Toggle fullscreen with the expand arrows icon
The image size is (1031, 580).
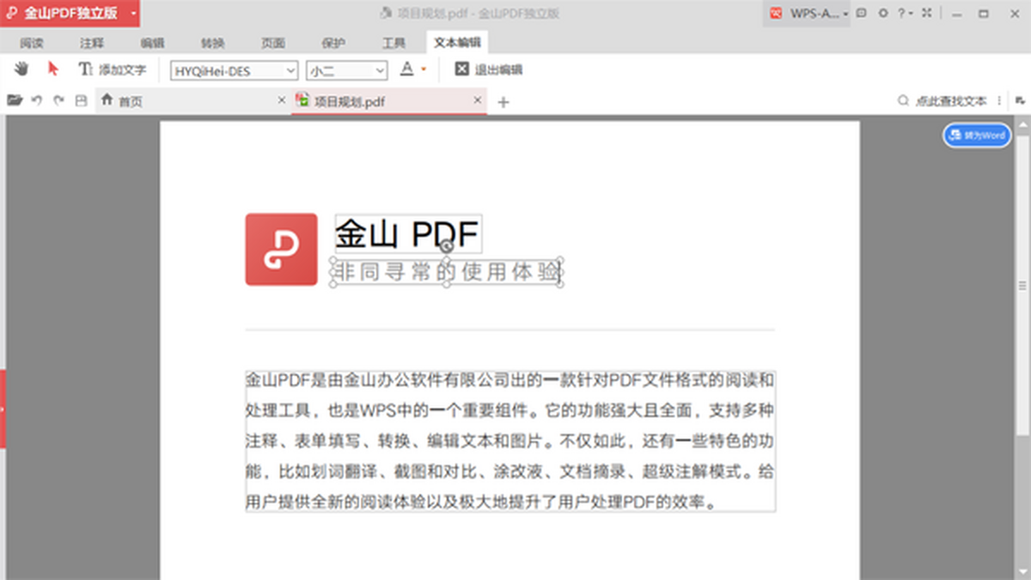tap(926, 13)
